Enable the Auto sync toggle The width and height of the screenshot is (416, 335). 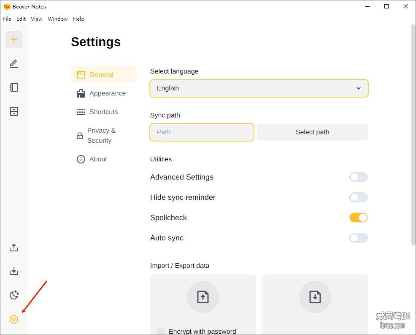[x=359, y=238]
